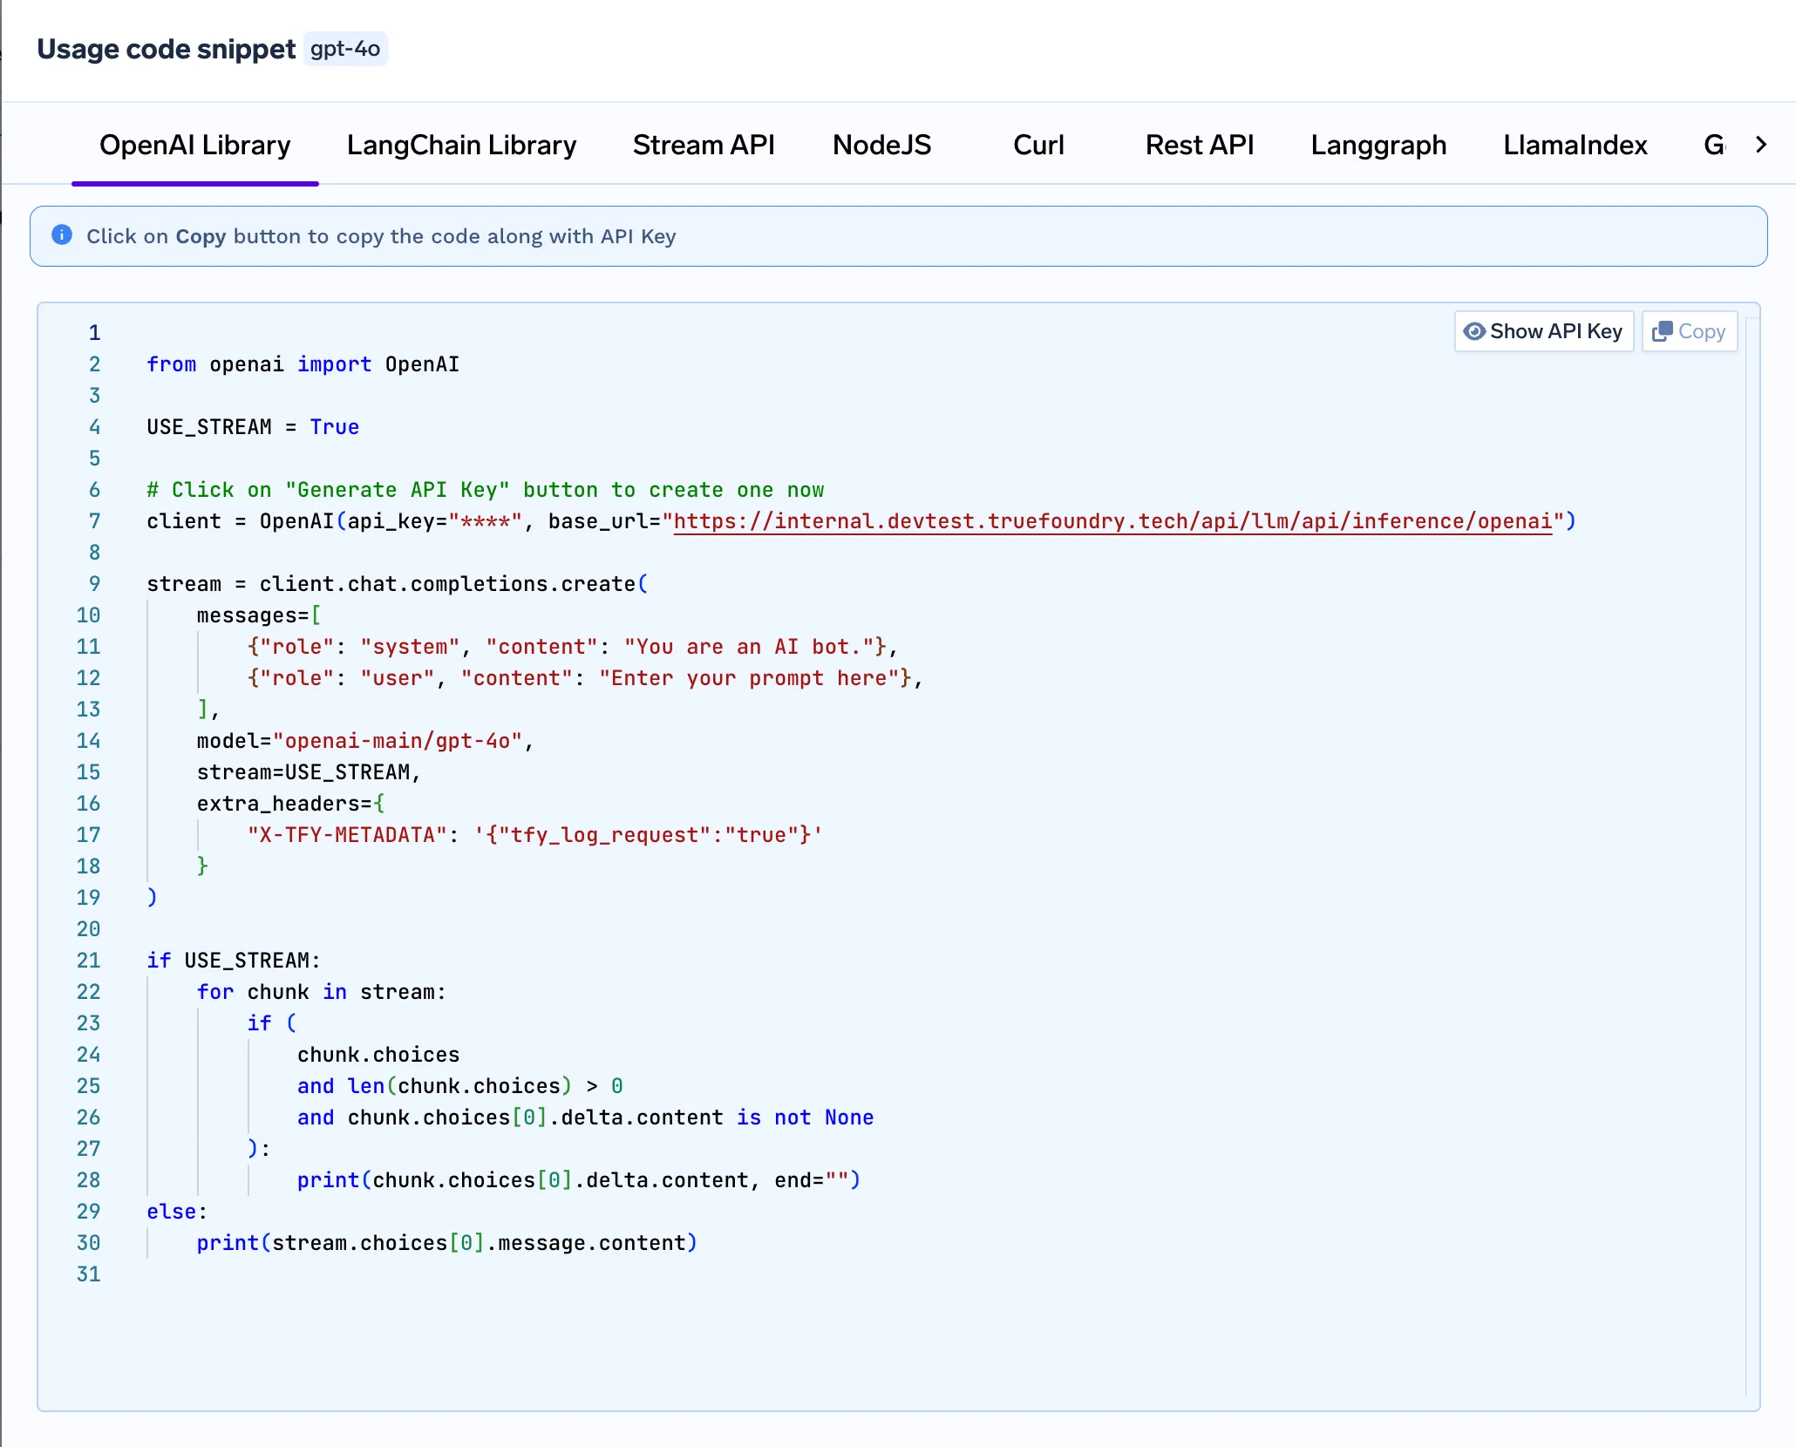Screen dimensions: 1796x1447
Task: Open the Rest API tab
Action: [1199, 145]
